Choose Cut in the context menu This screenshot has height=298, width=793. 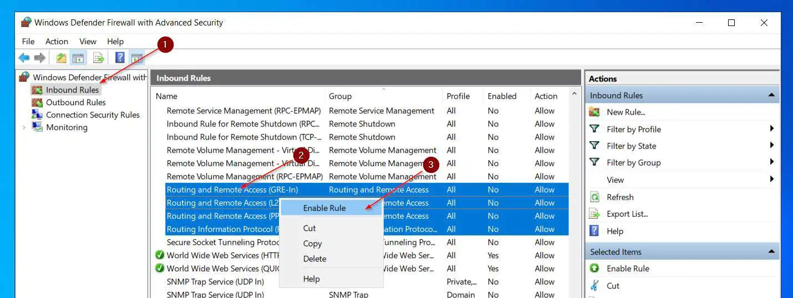pyautogui.click(x=331, y=228)
